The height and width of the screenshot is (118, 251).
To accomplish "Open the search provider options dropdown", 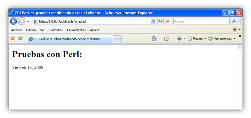I will (239, 21).
